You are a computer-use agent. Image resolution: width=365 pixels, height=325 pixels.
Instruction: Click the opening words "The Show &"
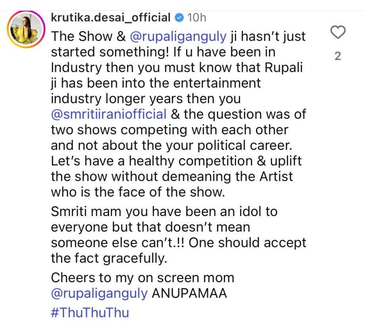[87, 36]
